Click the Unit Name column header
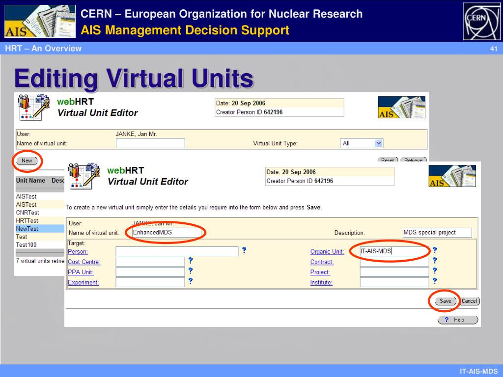 click(31, 181)
